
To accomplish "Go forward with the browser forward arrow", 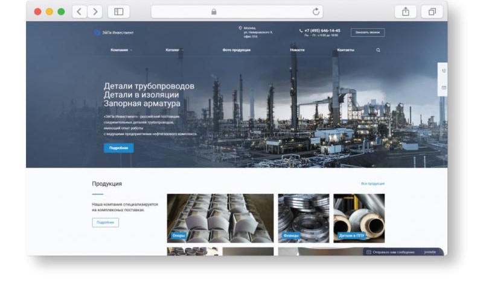I will [x=95, y=11].
